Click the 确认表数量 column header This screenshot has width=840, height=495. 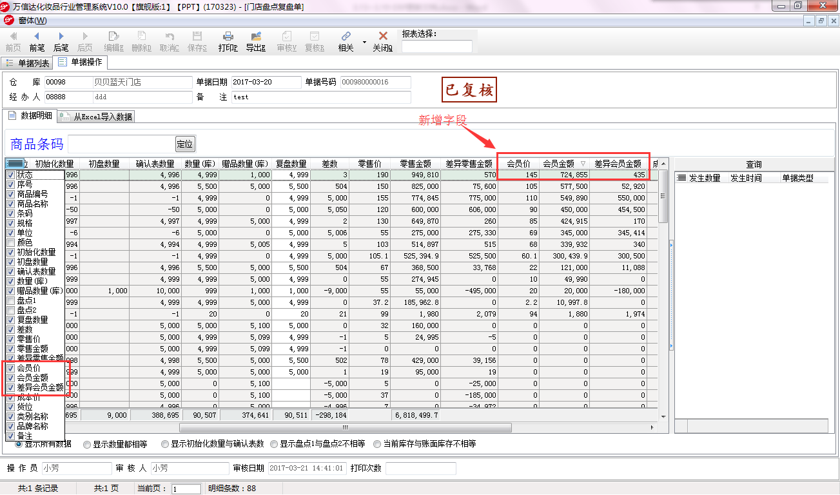[155, 164]
